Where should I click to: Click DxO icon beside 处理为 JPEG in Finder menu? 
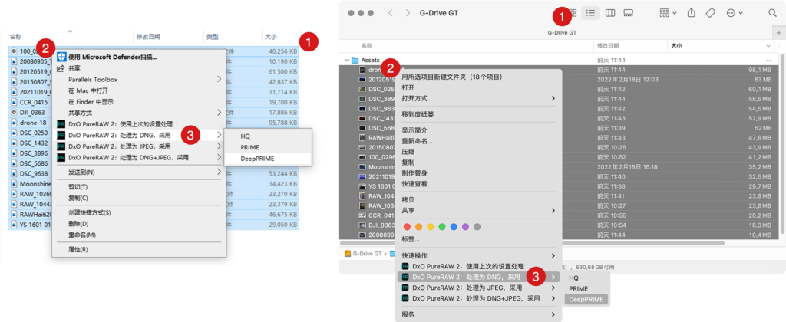[x=405, y=288]
